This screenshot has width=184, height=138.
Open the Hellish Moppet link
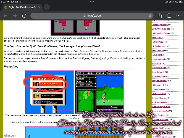click(x=159, y=42)
